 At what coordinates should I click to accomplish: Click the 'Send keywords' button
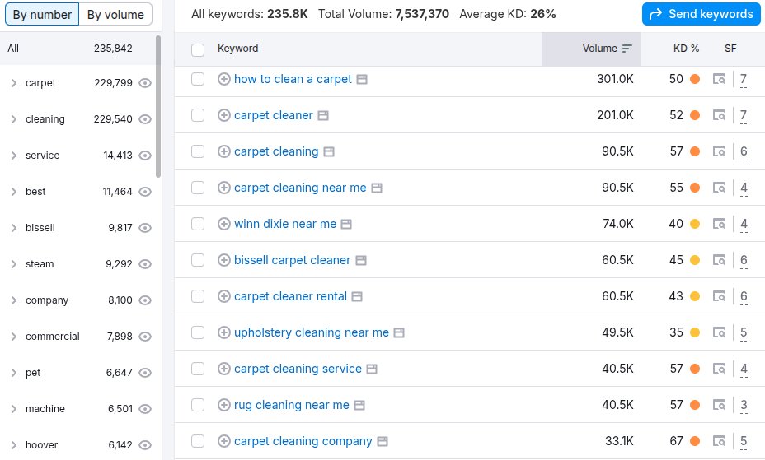click(701, 14)
